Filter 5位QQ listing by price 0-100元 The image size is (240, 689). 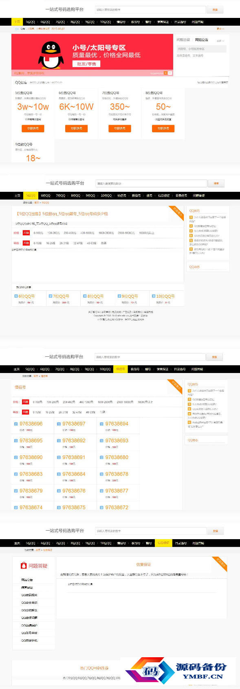point(38,233)
